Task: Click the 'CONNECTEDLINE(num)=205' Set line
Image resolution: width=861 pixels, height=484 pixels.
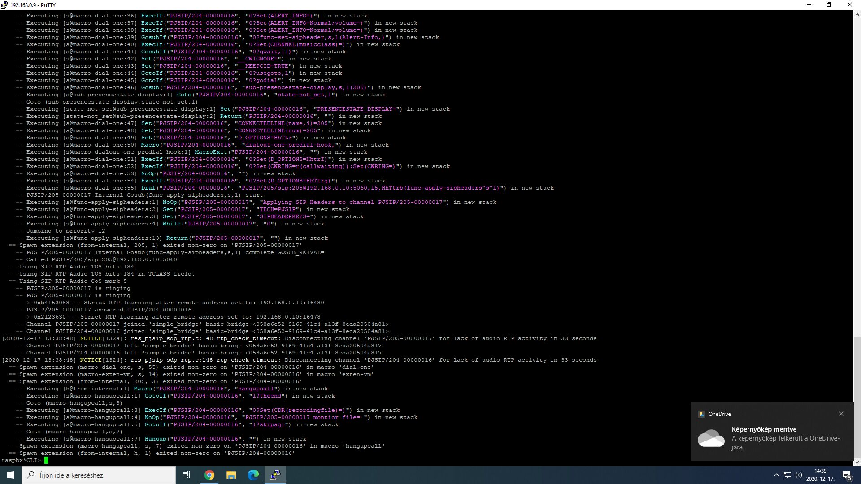Action: [193, 130]
